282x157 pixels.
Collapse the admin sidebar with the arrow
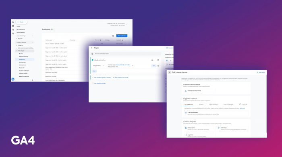click(x=32, y=80)
